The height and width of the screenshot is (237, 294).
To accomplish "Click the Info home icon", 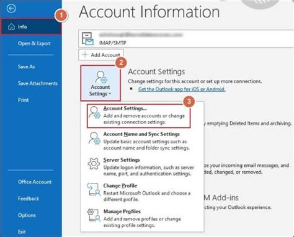I will [11, 27].
